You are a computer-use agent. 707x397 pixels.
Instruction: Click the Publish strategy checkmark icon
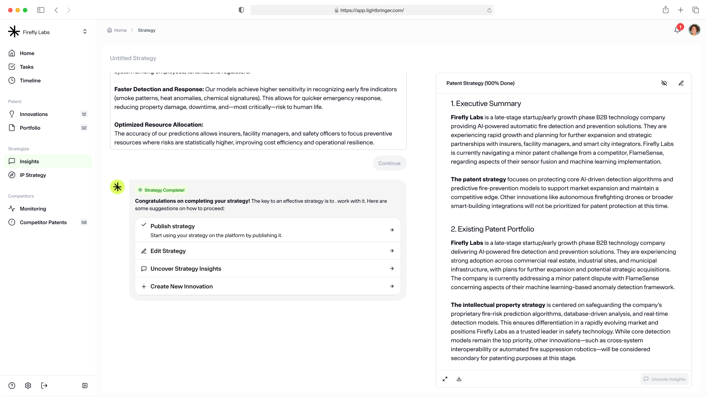[144, 225]
